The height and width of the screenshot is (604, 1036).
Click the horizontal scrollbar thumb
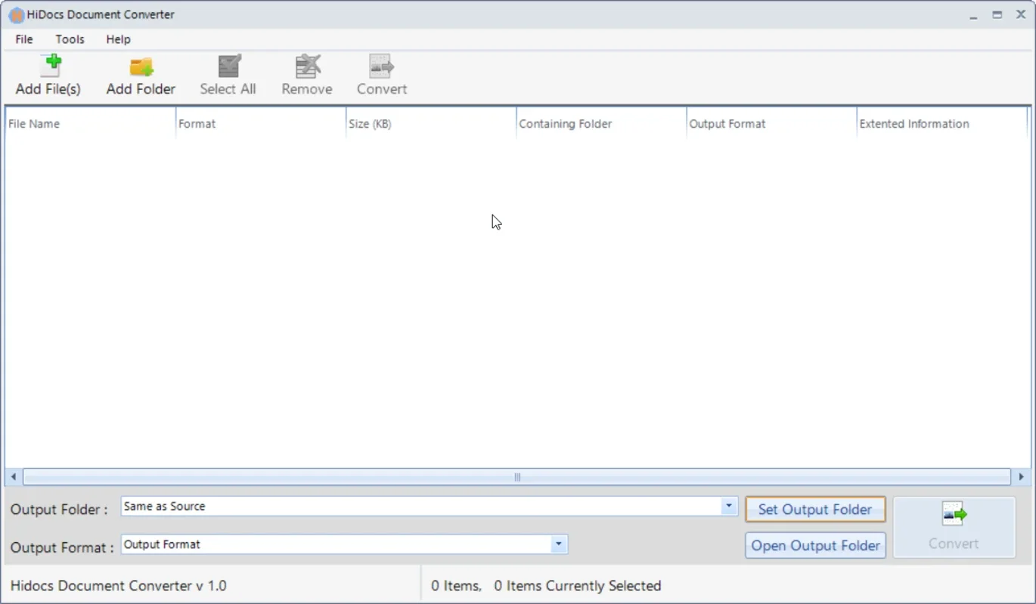(x=517, y=477)
